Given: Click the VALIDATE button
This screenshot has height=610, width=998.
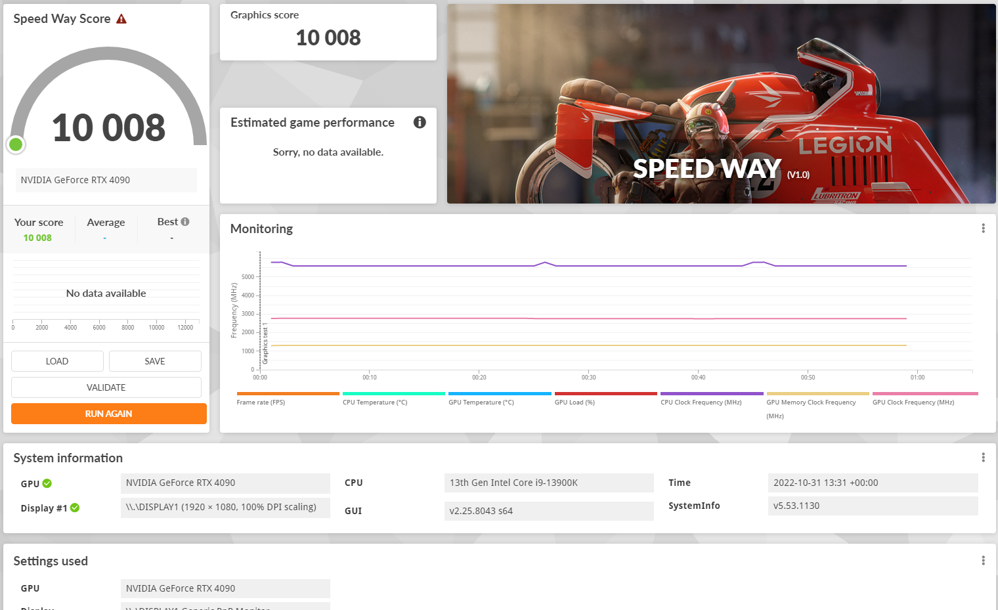Looking at the screenshot, I should point(106,387).
